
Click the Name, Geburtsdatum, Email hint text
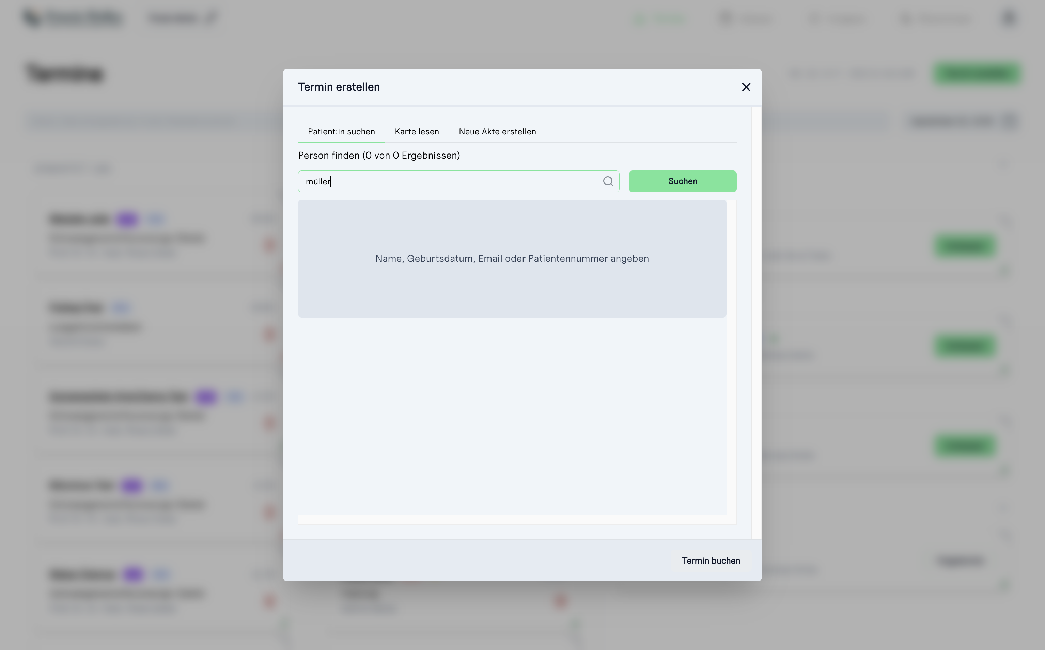[512, 258]
